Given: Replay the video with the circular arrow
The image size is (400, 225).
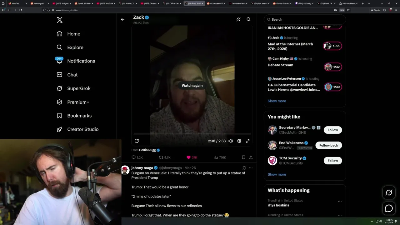Looking at the screenshot, I should (137, 141).
